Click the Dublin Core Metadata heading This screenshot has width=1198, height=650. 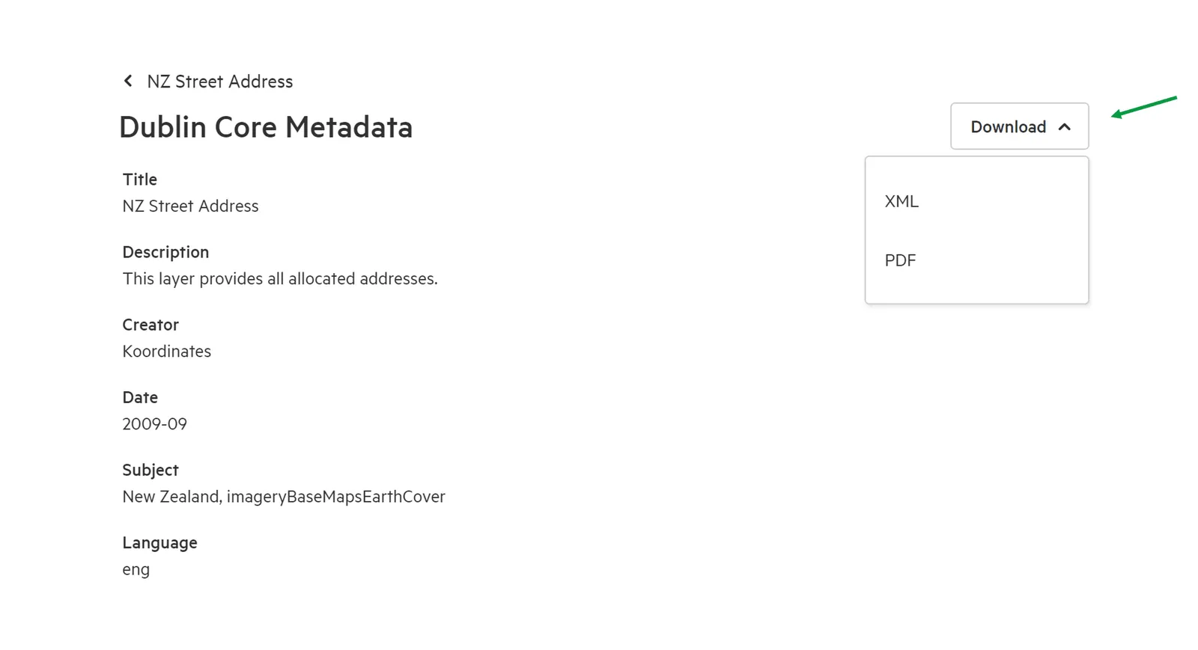tap(266, 127)
